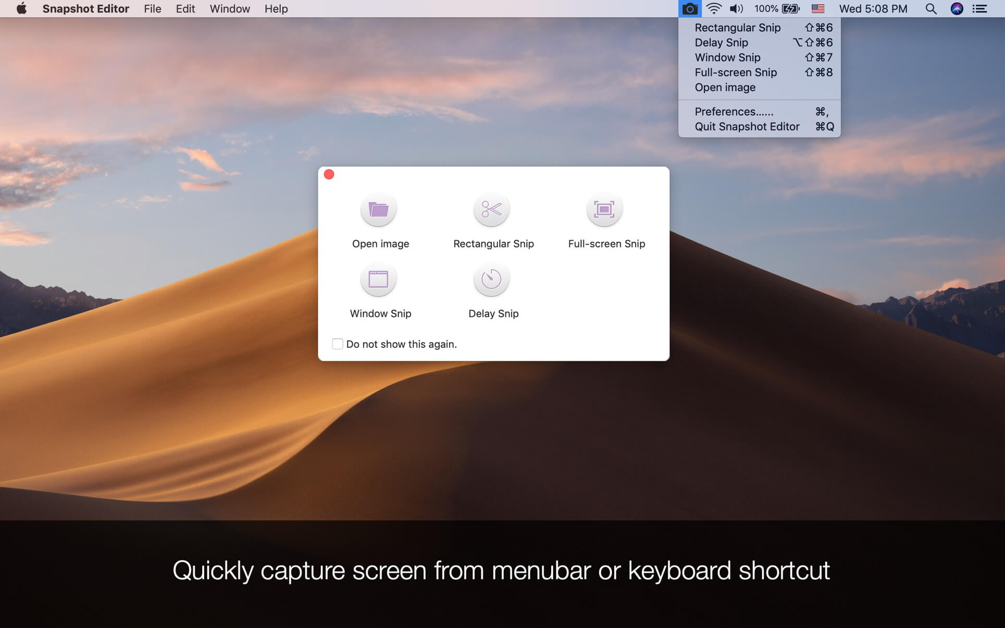
Task: Click the volume icon in menubar
Action: coord(736,8)
